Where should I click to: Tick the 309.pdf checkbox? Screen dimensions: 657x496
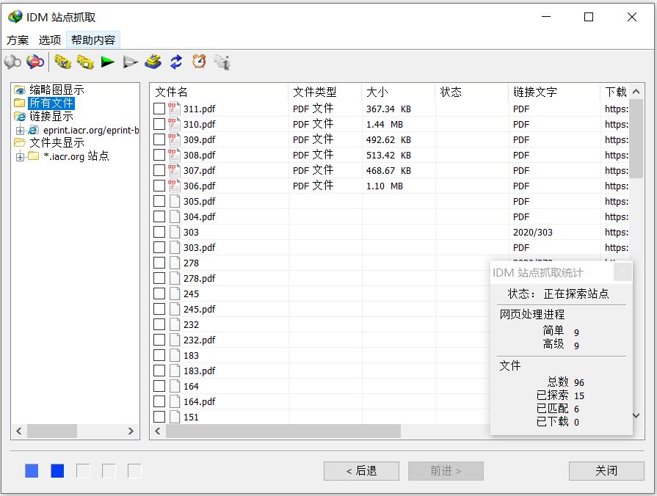(x=159, y=139)
